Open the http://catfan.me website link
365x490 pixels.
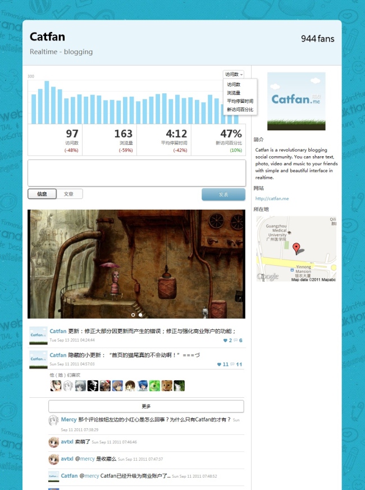pos(272,198)
